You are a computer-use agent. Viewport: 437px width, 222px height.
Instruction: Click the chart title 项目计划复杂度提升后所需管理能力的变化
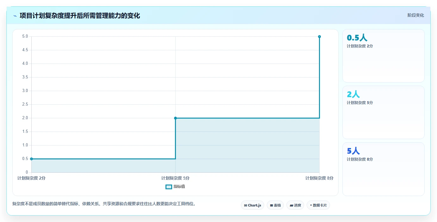coord(80,15)
